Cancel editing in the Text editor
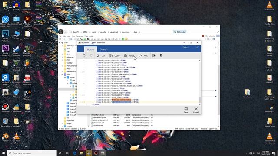The width and height of the screenshot is (278, 156). (x=196, y=110)
